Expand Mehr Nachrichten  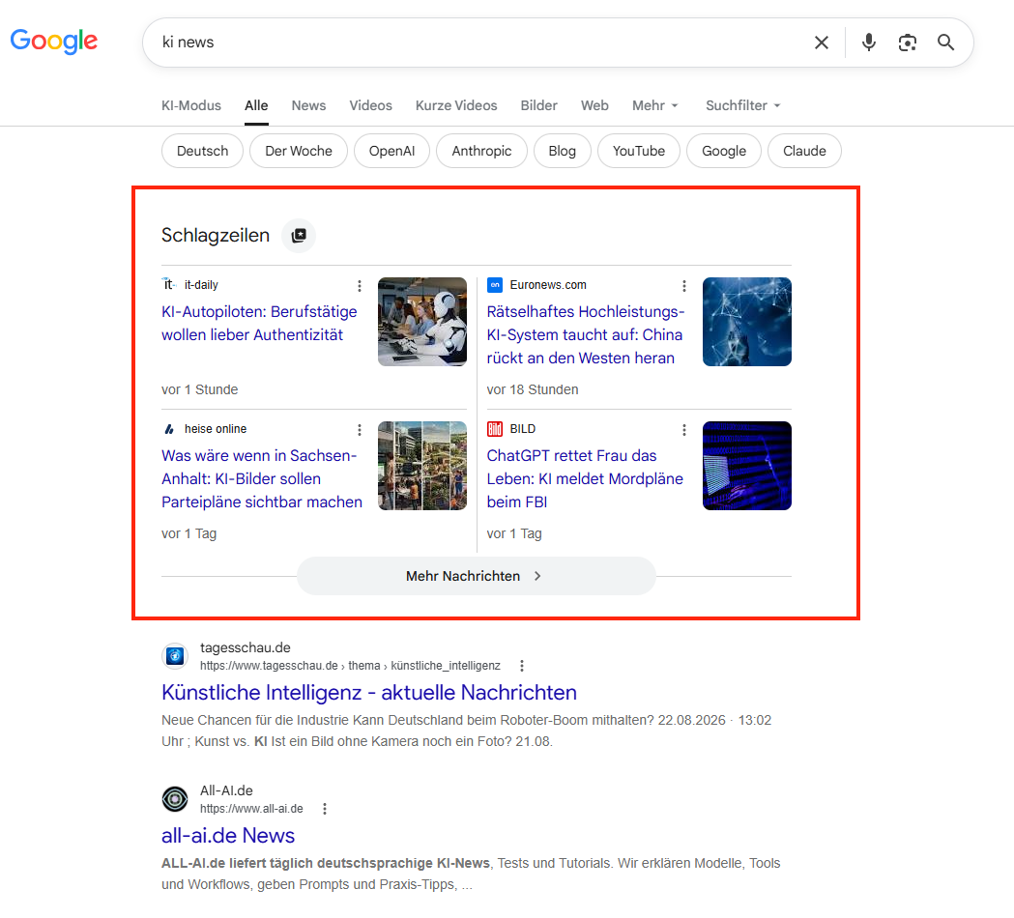pos(476,576)
